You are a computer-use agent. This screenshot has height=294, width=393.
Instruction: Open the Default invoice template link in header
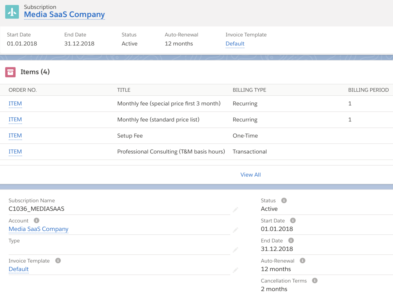tap(235, 44)
